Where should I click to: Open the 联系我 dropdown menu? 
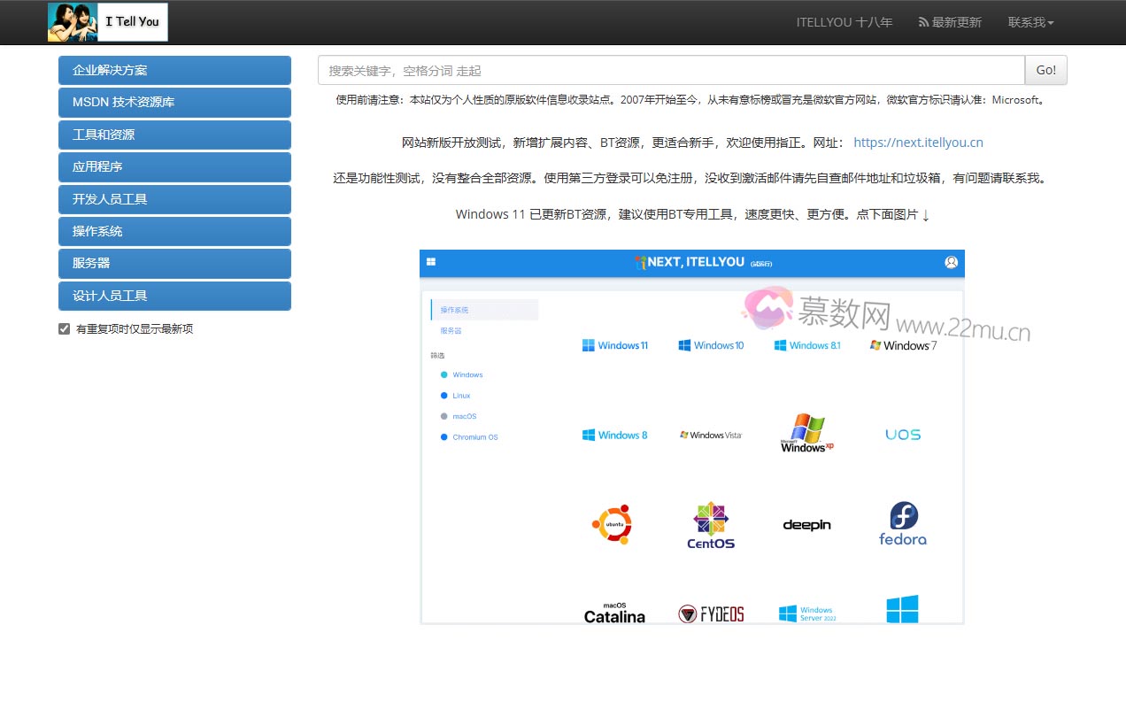1030,22
